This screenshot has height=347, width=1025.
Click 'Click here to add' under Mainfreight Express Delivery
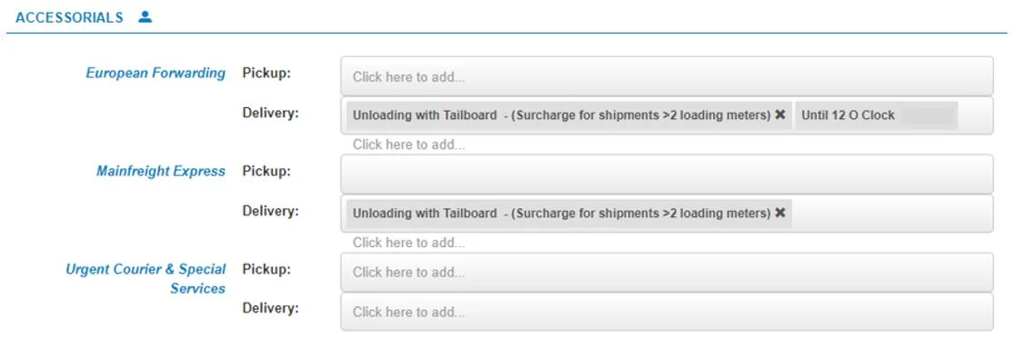point(409,243)
